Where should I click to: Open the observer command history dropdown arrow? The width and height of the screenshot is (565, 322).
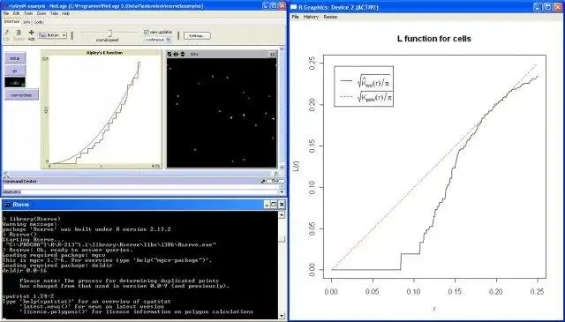[x=282, y=192]
